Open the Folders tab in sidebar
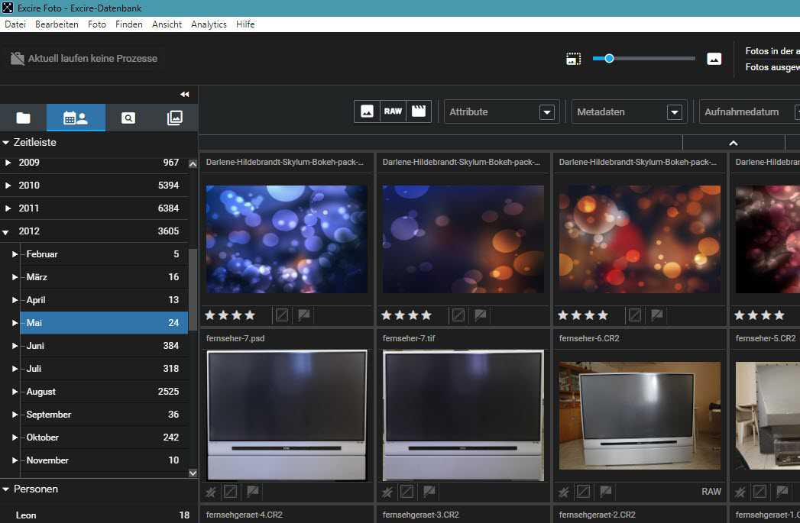Image resolution: width=800 pixels, height=523 pixels. tap(24, 118)
